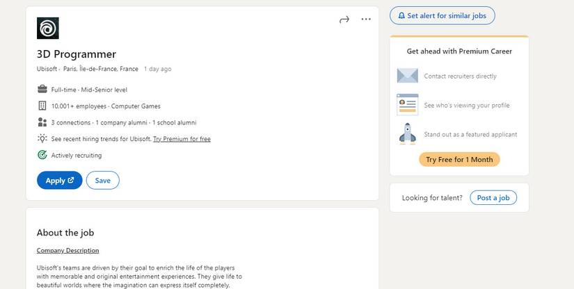Screen dimensions: 574x289
Task: Set alert for similar jobs
Action: [x=443, y=16]
